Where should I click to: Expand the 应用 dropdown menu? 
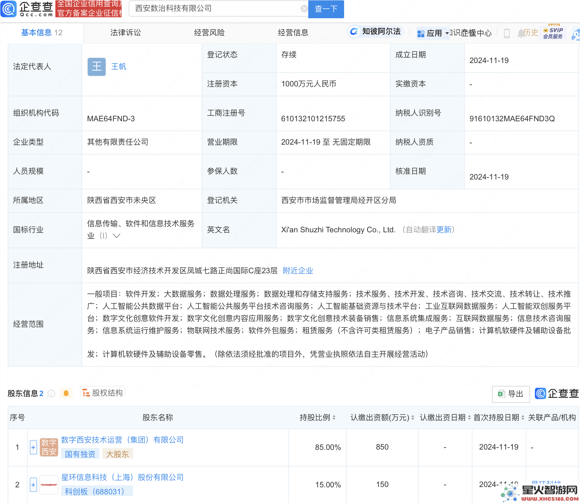[x=433, y=33]
